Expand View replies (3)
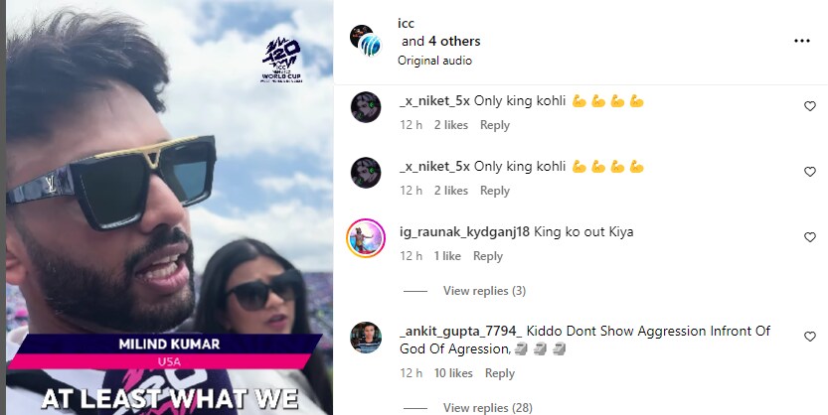Image resolution: width=828 pixels, height=415 pixels. [x=484, y=291]
